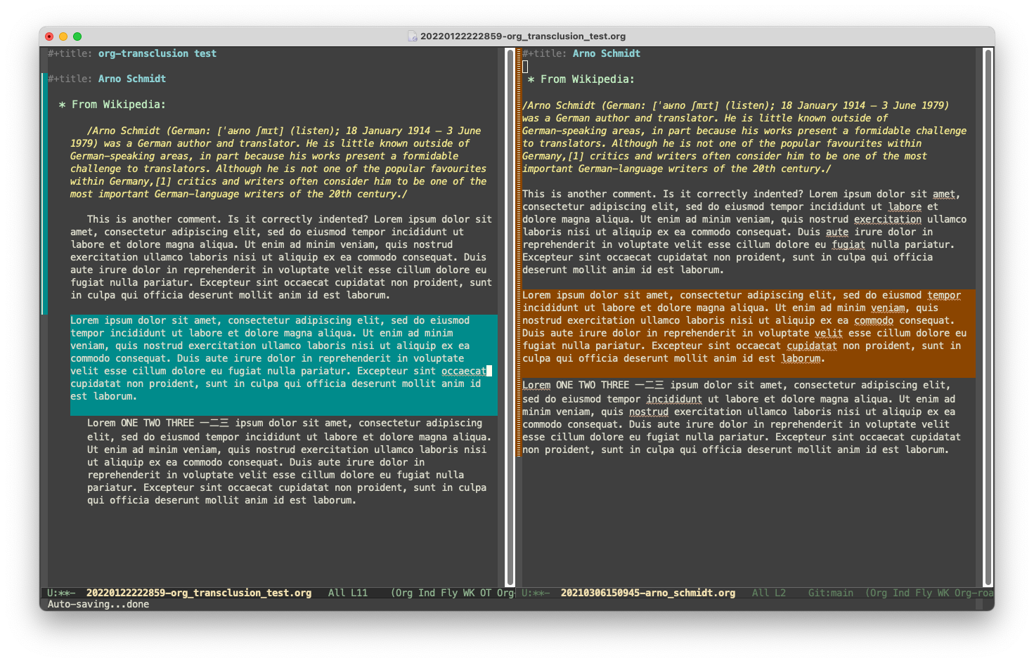Click the right pane vertical scrollbar
This screenshot has width=1034, height=663.
click(988, 316)
